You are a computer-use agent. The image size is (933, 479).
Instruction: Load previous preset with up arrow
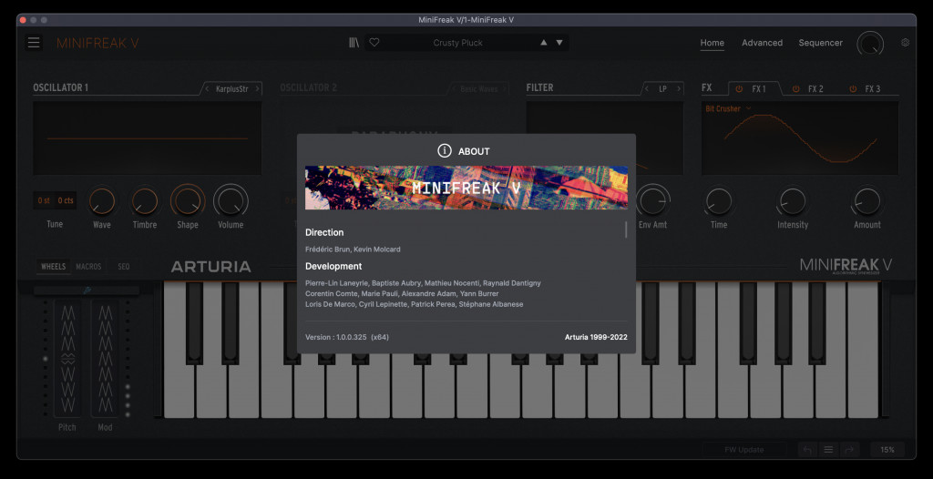click(x=543, y=43)
